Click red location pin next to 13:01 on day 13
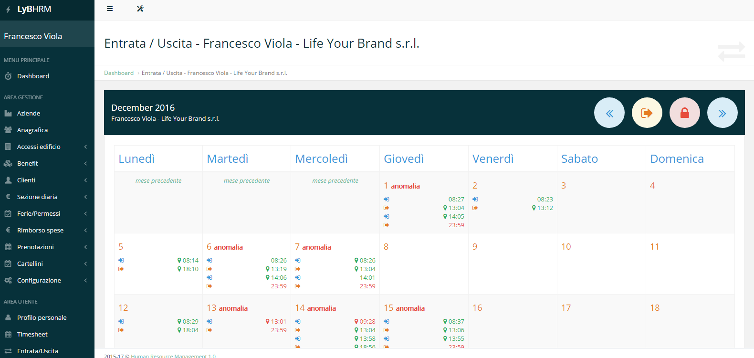Image resolution: width=754 pixels, height=358 pixels. click(x=268, y=321)
